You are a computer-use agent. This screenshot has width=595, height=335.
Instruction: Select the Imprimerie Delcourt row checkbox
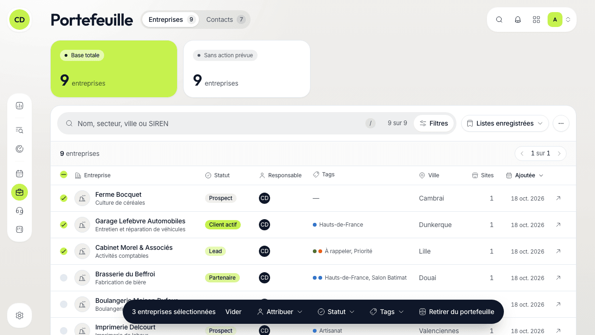tap(64, 331)
